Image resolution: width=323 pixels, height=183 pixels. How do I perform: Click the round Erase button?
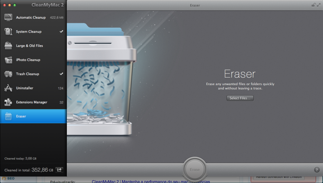click(195, 170)
